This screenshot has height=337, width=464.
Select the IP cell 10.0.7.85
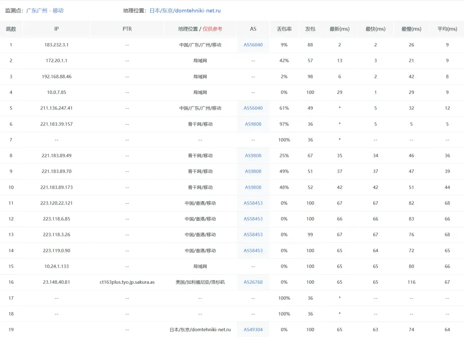click(x=57, y=92)
